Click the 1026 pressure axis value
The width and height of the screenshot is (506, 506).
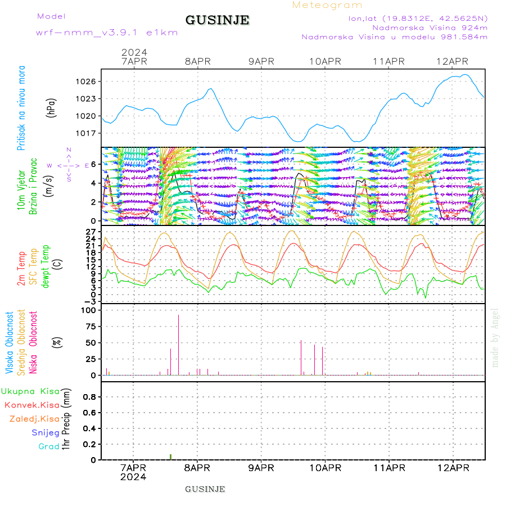(86, 82)
